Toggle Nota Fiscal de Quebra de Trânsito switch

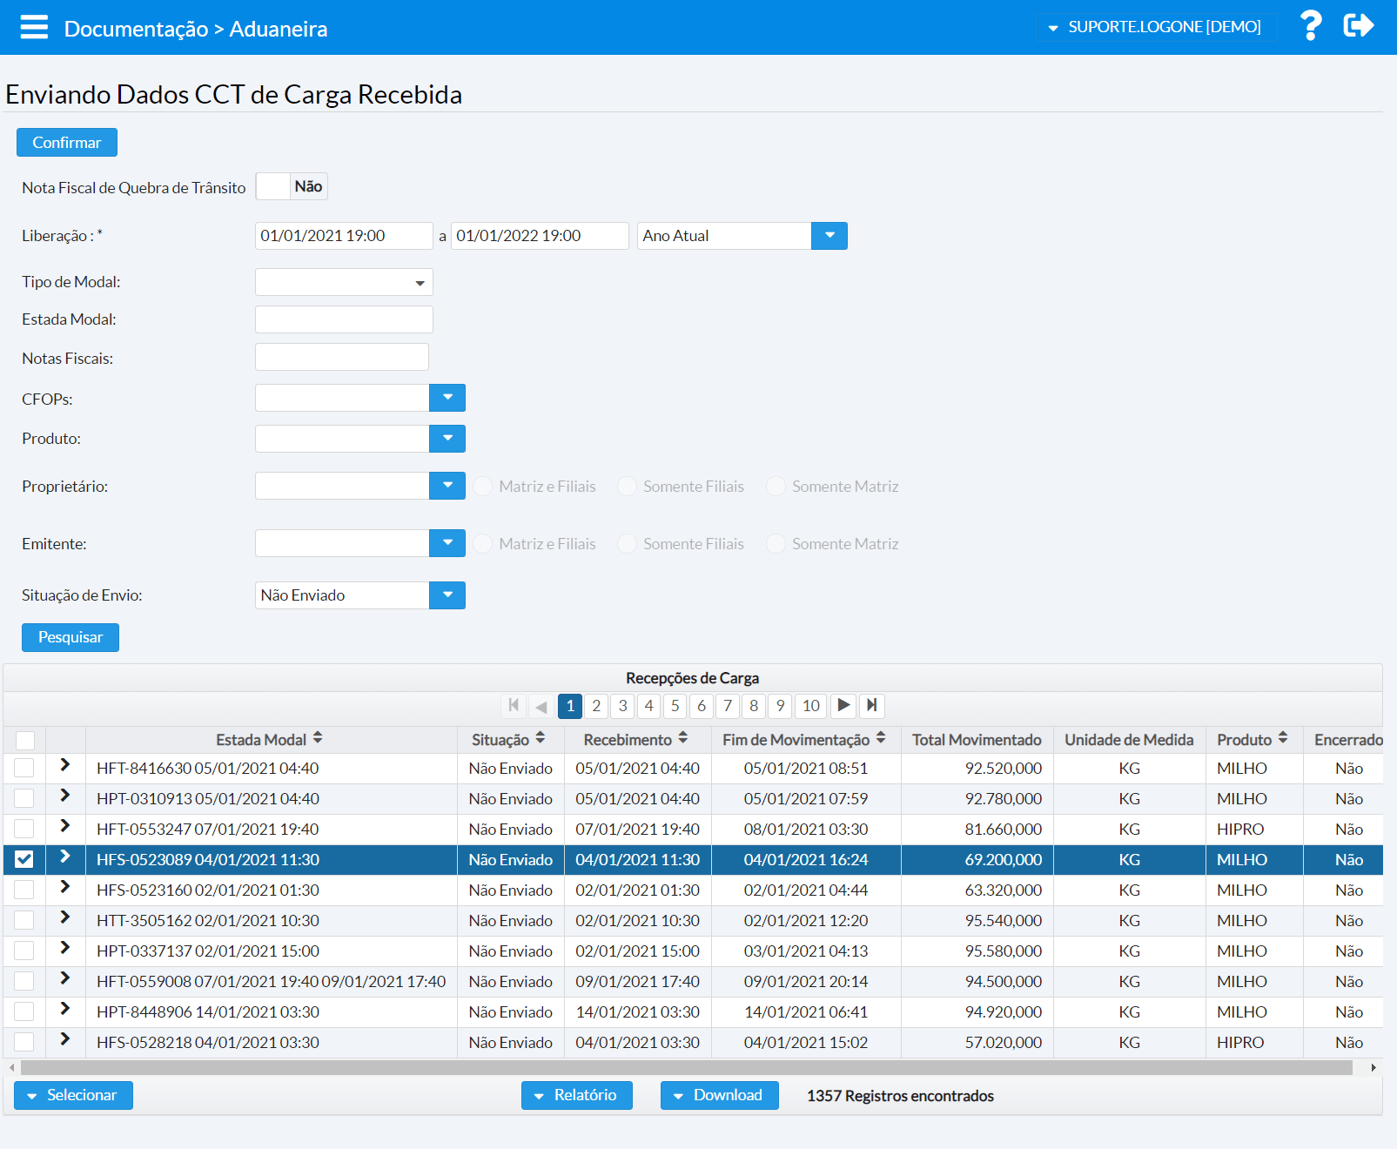(292, 186)
